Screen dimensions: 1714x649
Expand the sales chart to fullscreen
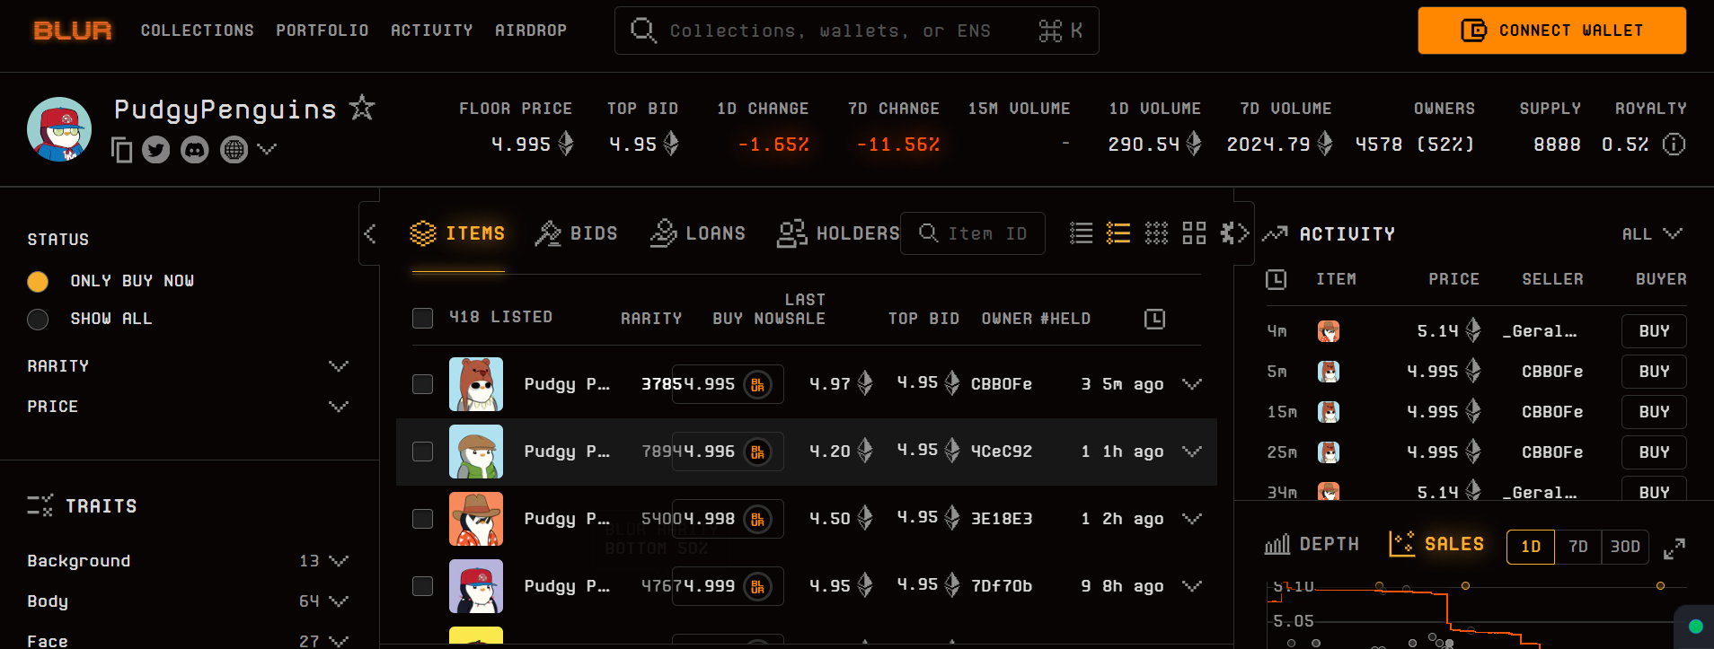(1674, 548)
